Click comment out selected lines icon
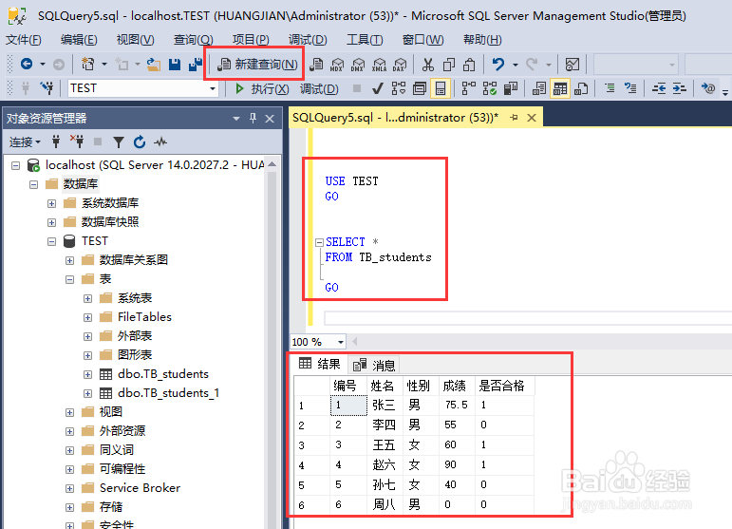 click(x=610, y=87)
